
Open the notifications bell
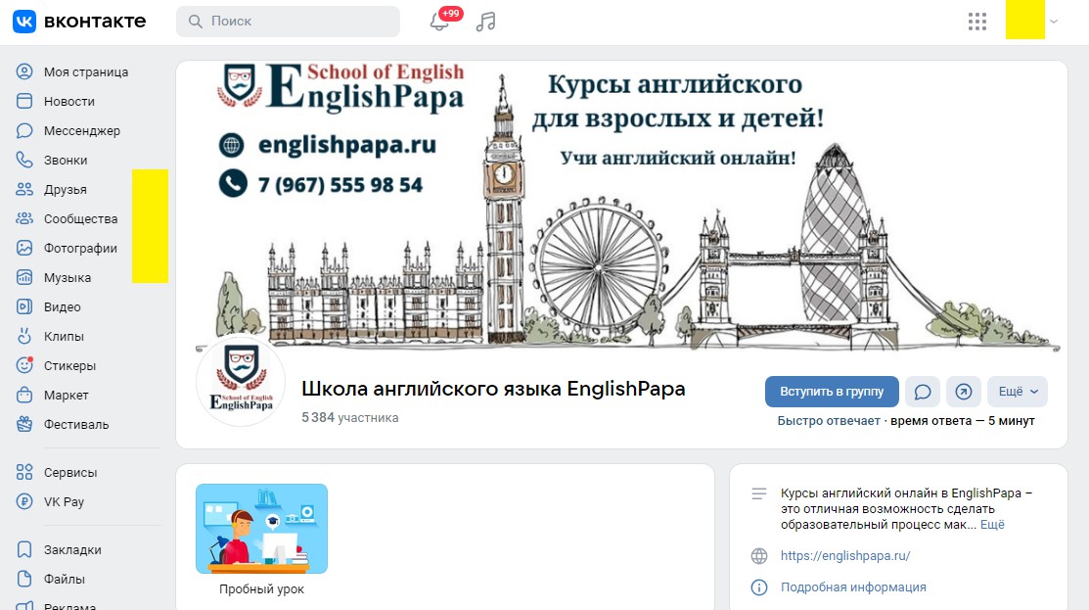click(x=439, y=22)
